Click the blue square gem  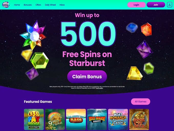(132, 28)
